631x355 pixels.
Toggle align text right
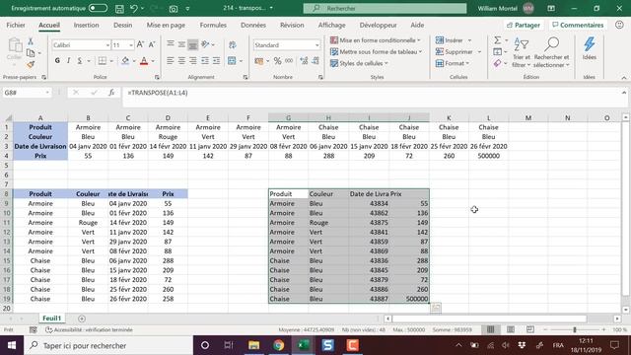coord(193,61)
